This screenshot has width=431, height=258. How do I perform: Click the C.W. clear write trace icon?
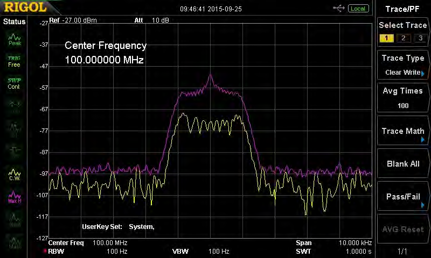[15, 175]
